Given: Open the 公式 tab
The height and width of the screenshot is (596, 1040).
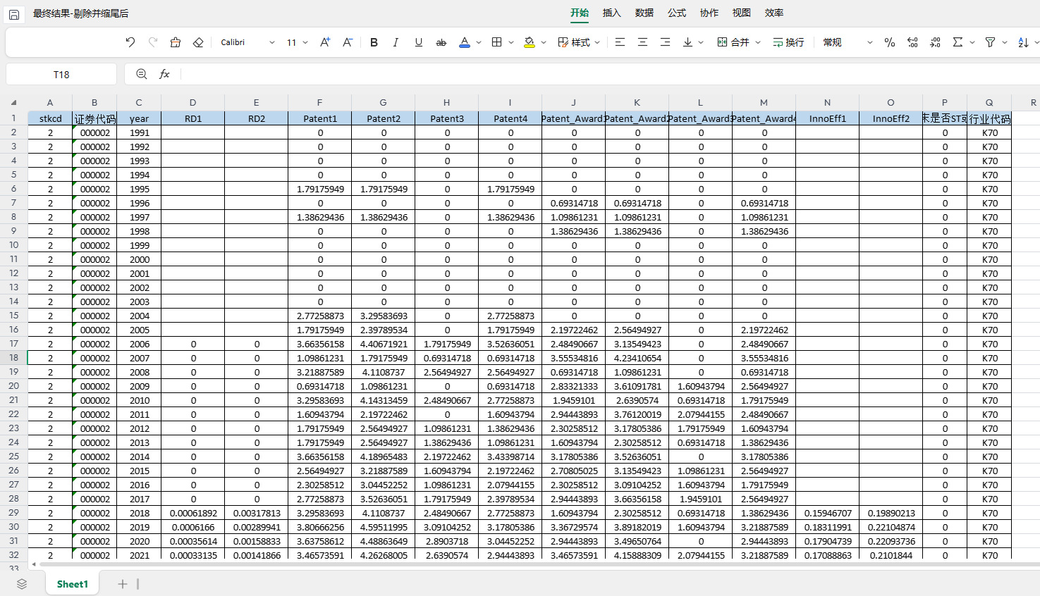Looking at the screenshot, I should pyautogui.click(x=677, y=13).
